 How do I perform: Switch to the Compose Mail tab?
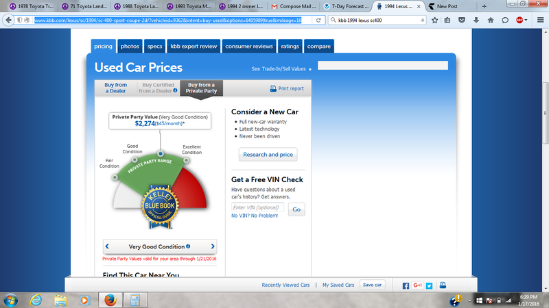point(294,6)
